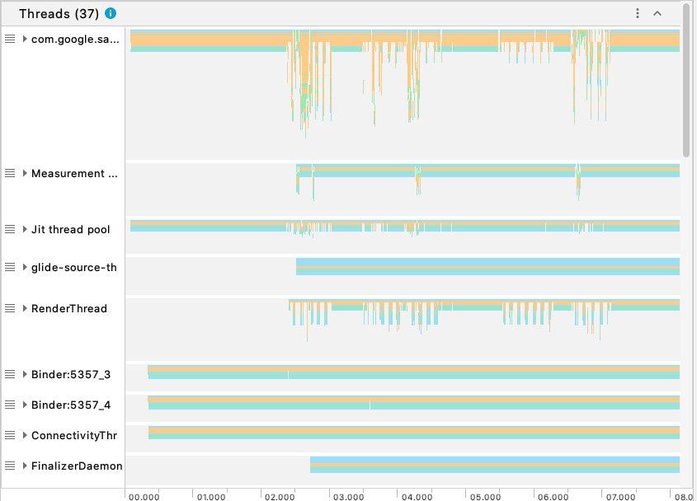Toggle open the Measurement thread row
The image size is (697, 501).
(26, 173)
